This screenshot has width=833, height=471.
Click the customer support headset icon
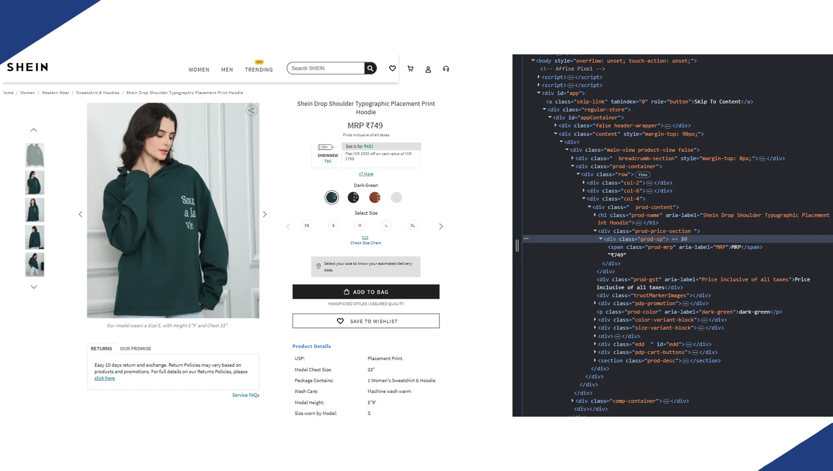click(x=446, y=69)
